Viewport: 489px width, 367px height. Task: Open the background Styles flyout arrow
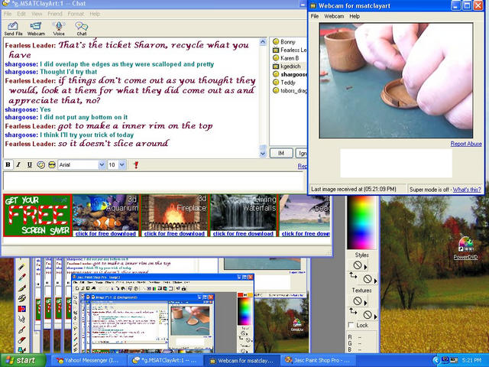coord(375,281)
